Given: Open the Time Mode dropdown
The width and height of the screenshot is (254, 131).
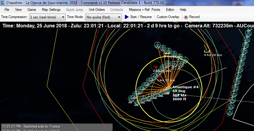Looking at the screenshot, I should pyautogui.click(x=103, y=17).
